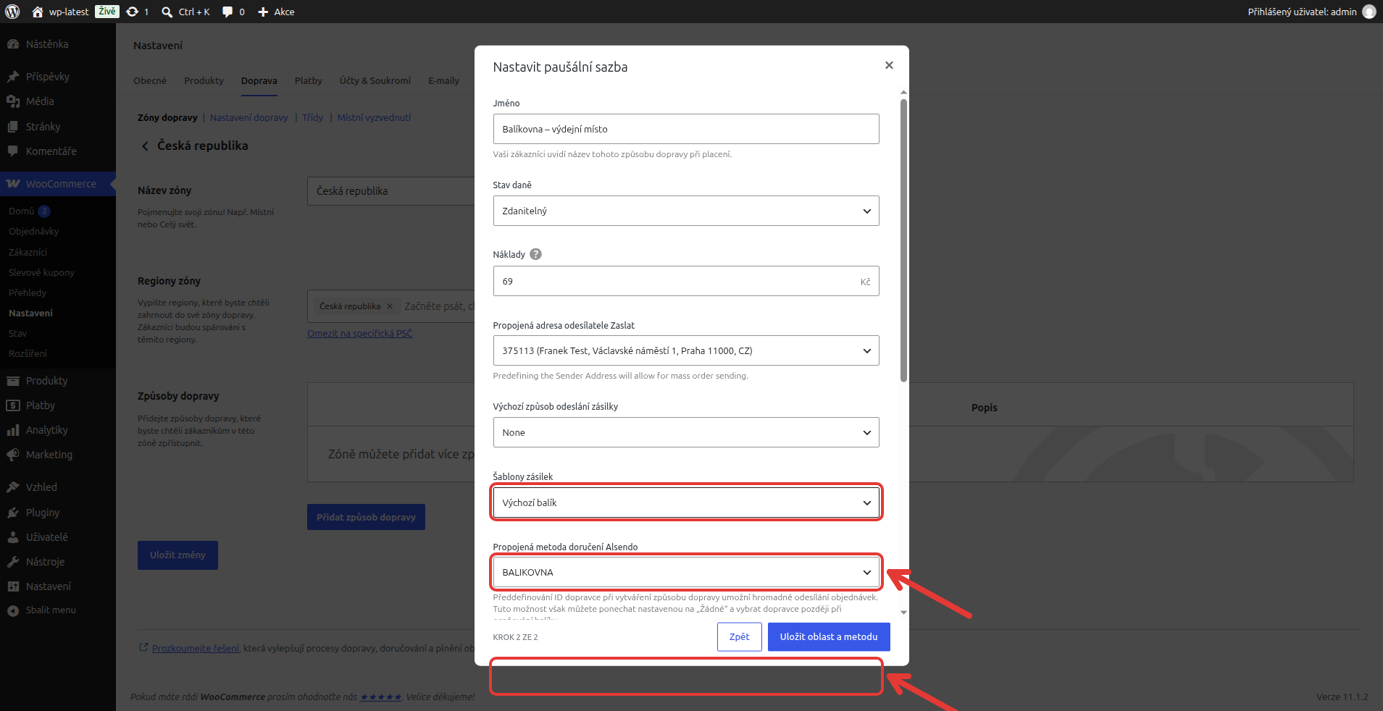The height and width of the screenshot is (711, 1383).
Task: Click the comments bubble icon in admin bar
Action: pos(227,12)
